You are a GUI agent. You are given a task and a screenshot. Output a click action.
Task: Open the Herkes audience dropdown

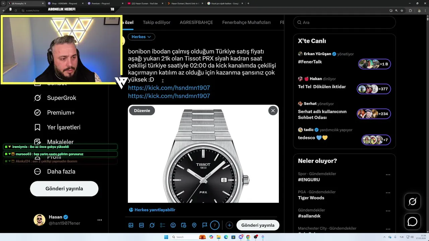coord(141,37)
